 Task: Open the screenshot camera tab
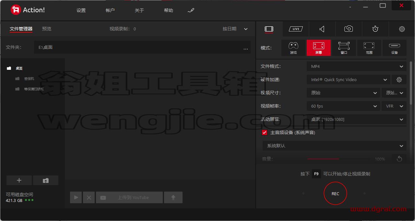[349, 29]
